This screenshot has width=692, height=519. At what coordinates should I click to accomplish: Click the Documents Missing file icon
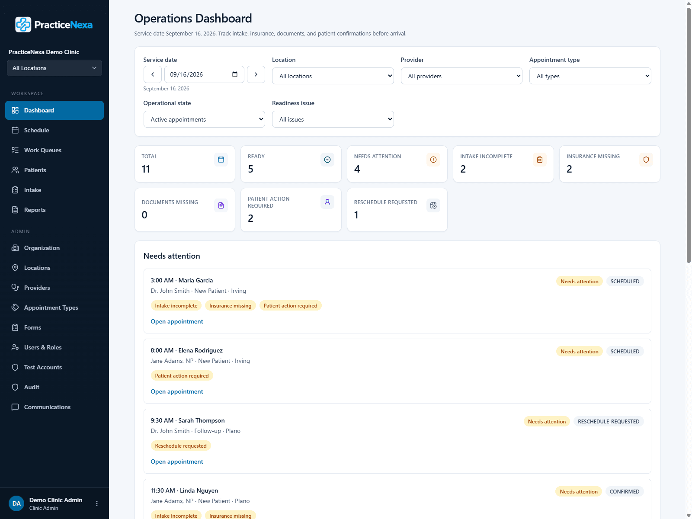pos(221,205)
